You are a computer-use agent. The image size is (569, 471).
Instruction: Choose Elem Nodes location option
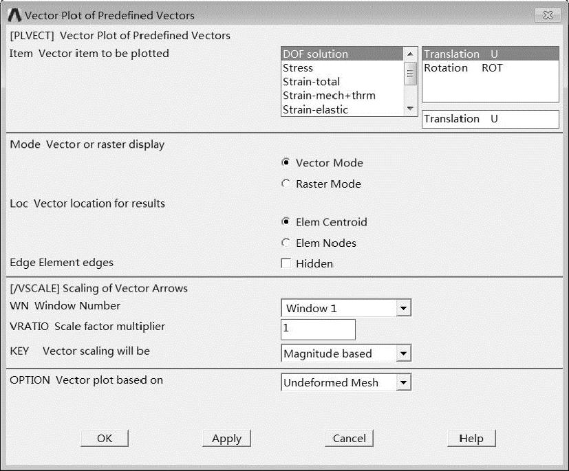point(286,243)
